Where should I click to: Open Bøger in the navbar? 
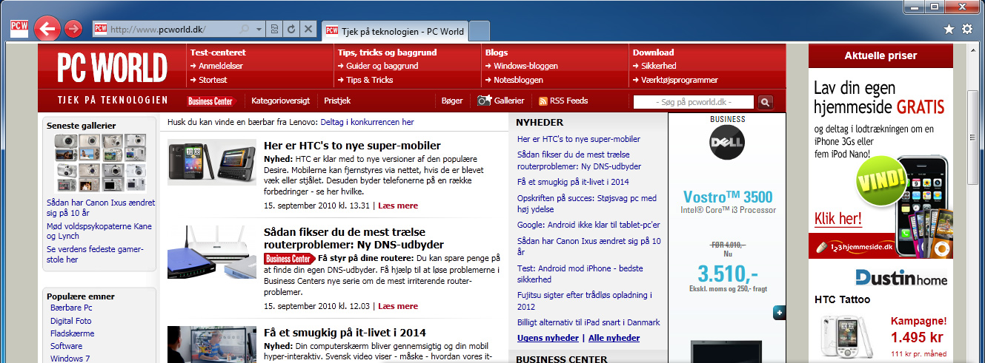(451, 101)
